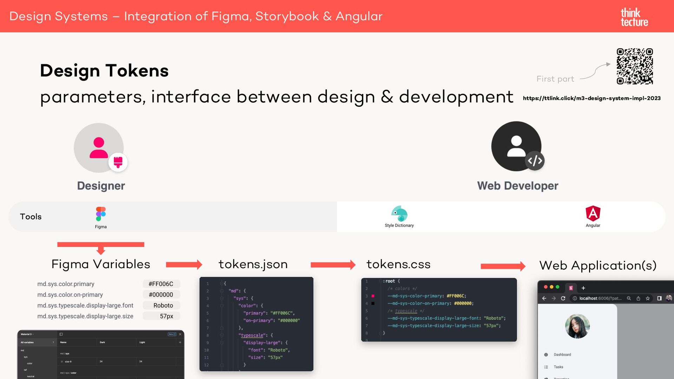Toggle the browser split-view icon
This screenshot has width=674, height=379.
659,298
